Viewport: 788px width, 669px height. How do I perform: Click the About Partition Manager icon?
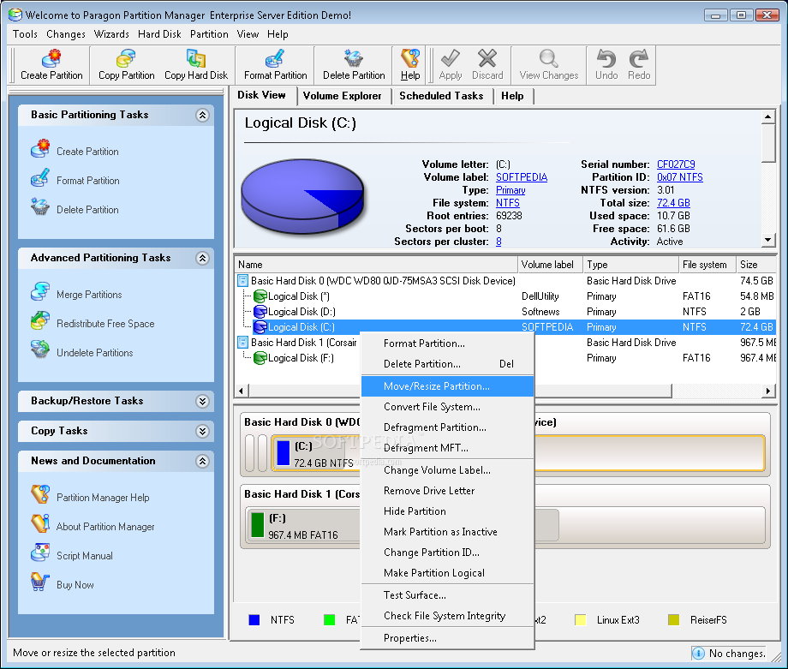tap(40, 523)
